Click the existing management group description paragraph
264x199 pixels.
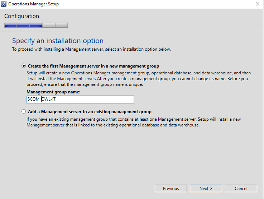point(134,122)
